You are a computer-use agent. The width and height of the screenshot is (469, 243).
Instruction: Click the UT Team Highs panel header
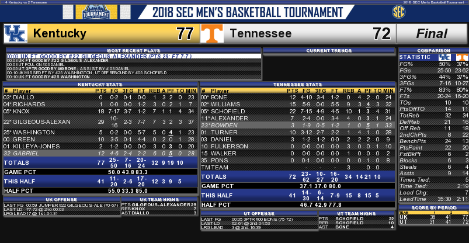[356, 213]
